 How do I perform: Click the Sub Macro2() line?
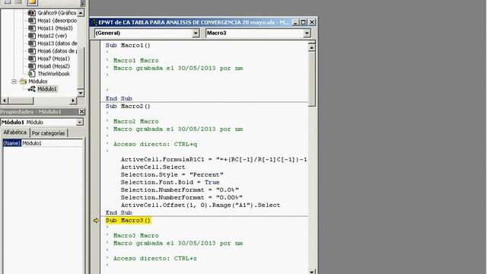pyautogui.click(x=128, y=107)
